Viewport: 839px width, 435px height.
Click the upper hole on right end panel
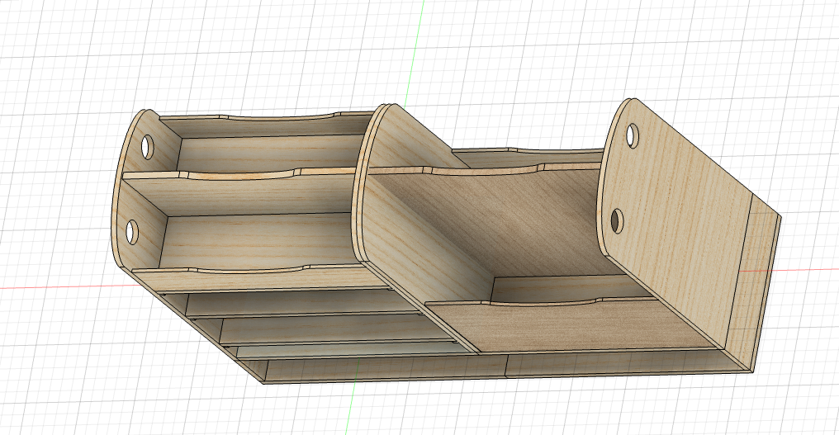point(633,134)
